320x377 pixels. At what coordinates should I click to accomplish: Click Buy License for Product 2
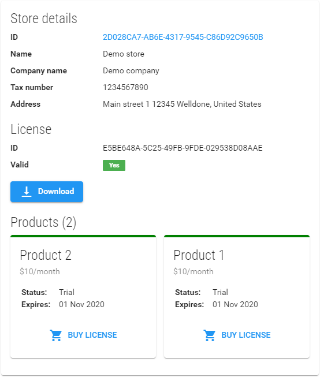coord(83,335)
